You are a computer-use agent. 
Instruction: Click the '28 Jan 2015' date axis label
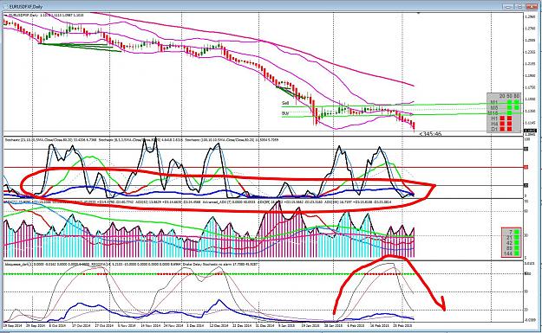click(x=333, y=325)
